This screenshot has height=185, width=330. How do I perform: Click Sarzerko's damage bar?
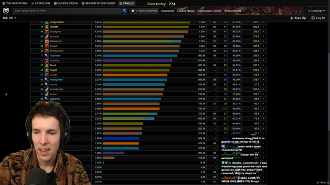point(143,36)
